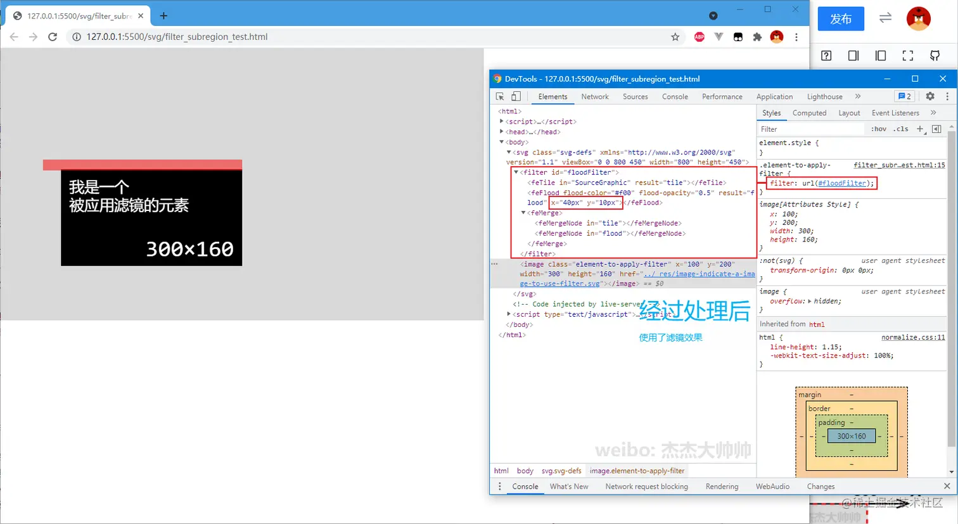Open normalize.css:11 source link
This screenshot has height=524, width=958.
point(913,337)
